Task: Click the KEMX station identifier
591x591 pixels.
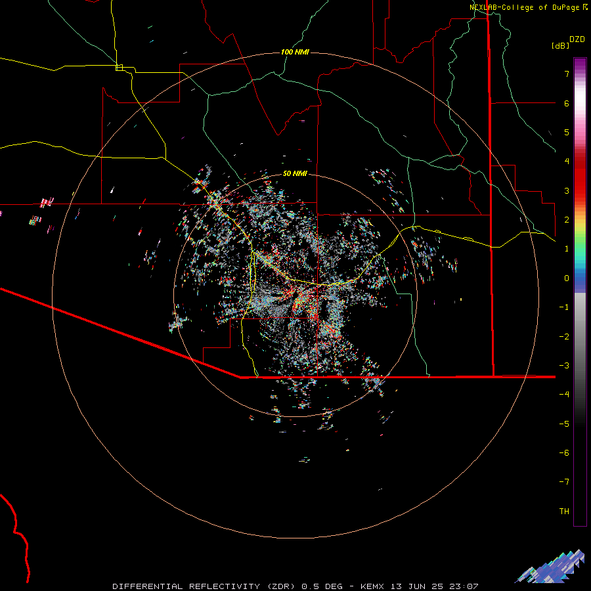Action: (372, 586)
